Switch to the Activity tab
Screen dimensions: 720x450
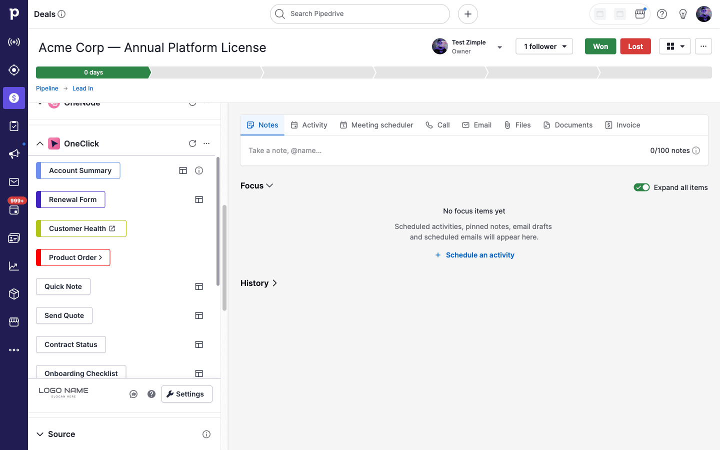pyautogui.click(x=309, y=125)
